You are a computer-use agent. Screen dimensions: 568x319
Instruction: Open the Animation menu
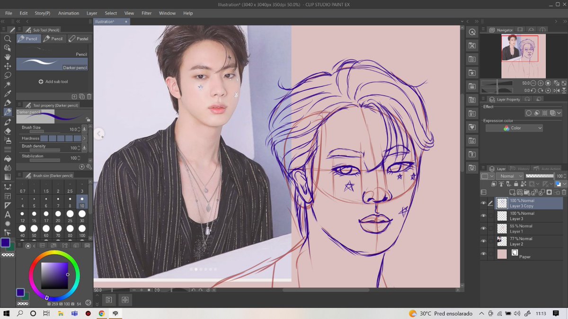[x=69, y=13]
